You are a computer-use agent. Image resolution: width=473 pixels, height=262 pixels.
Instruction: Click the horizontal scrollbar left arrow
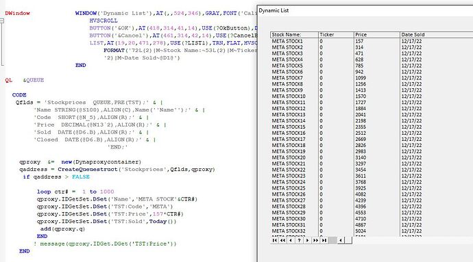pyautogui.click(x=341, y=240)
